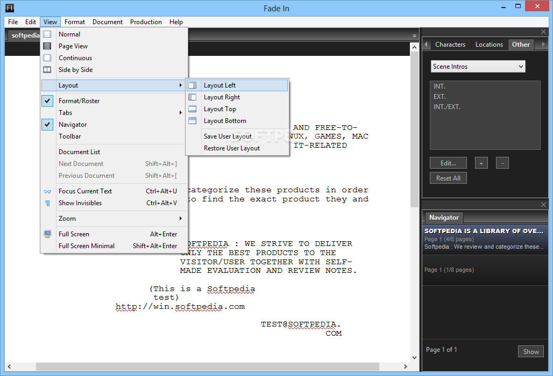
Task: Open the Help menu
Action: click(x=176, y=22)
